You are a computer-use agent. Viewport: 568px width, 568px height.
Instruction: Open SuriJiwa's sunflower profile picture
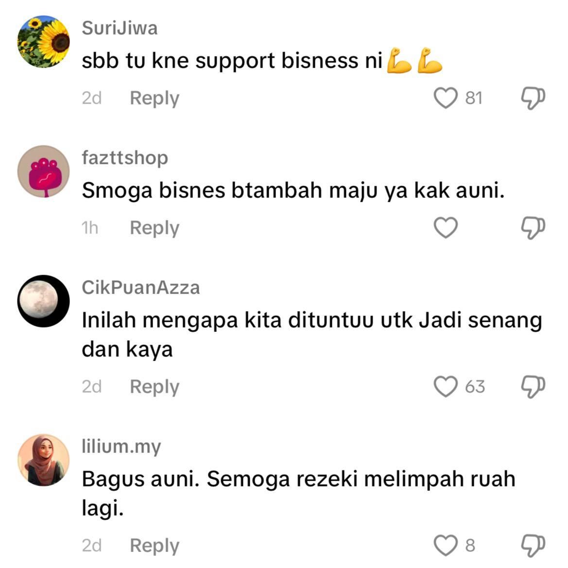pos(43,42)
